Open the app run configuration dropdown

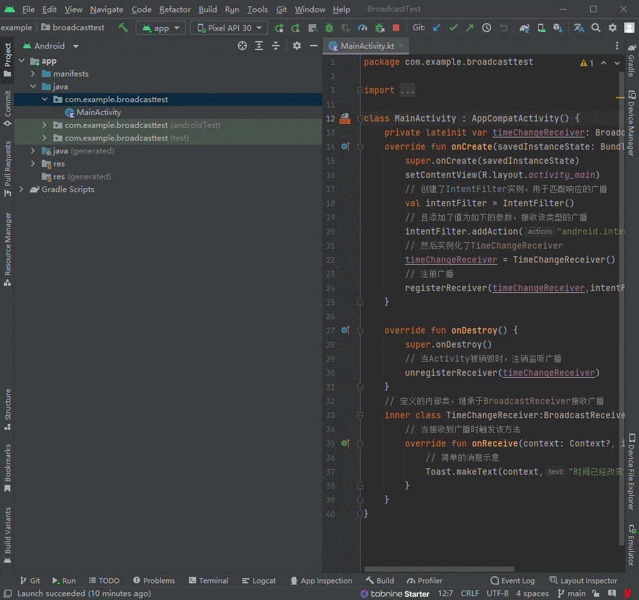[161, 28]
